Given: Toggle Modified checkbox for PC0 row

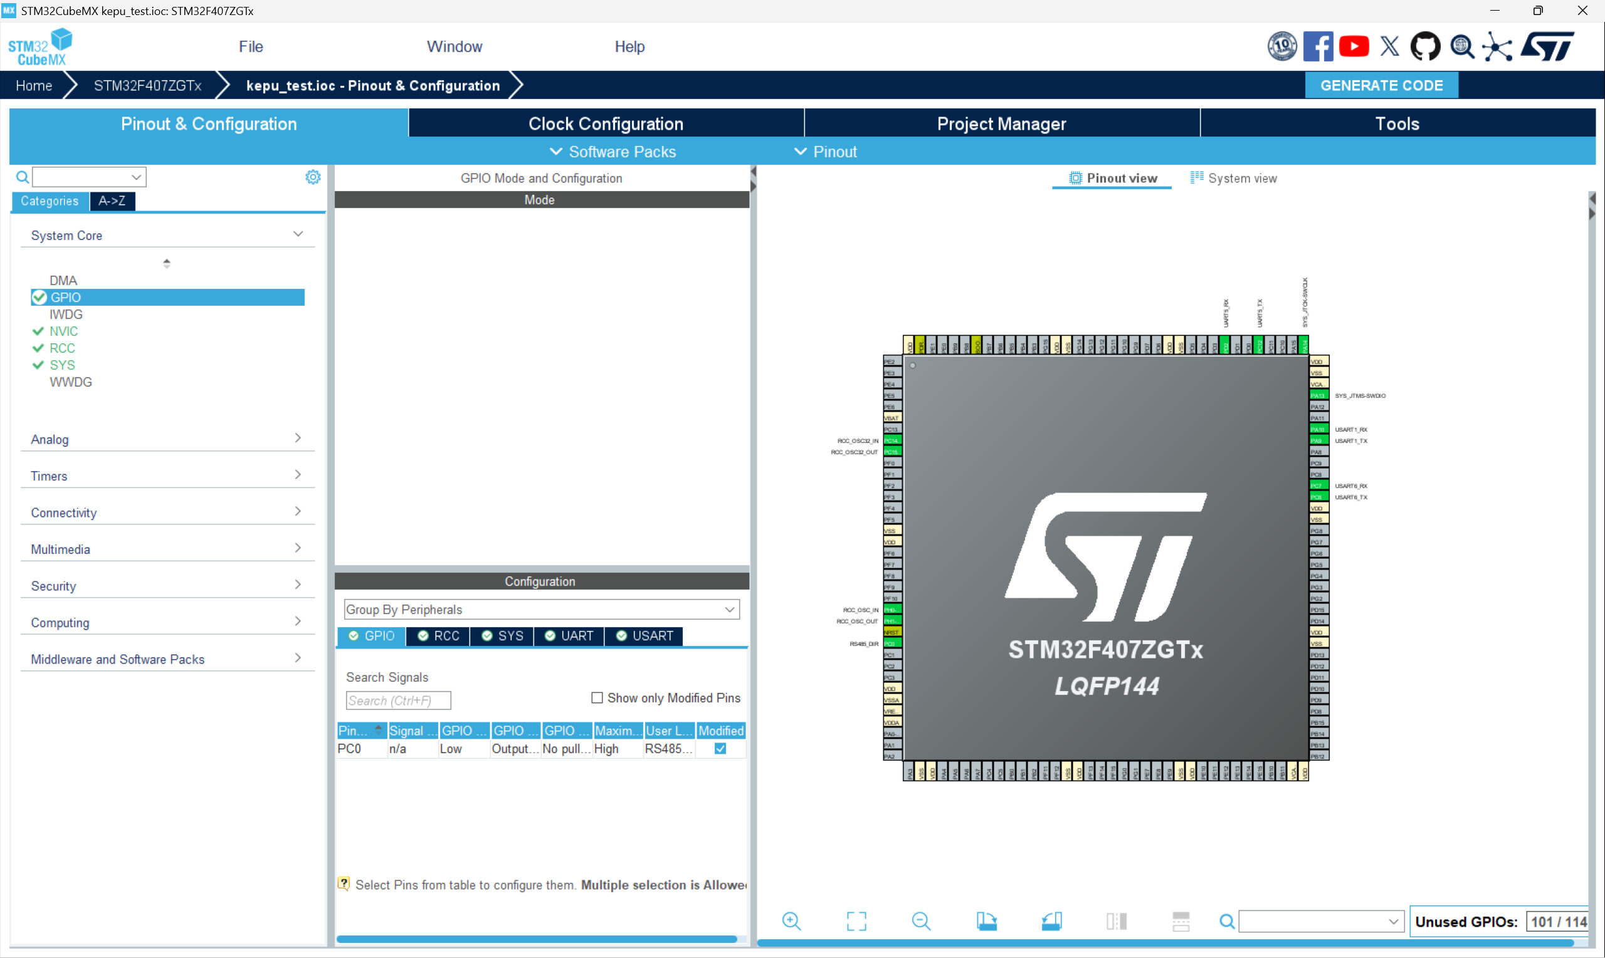Looking at the screenshot, I should point(720,749).
